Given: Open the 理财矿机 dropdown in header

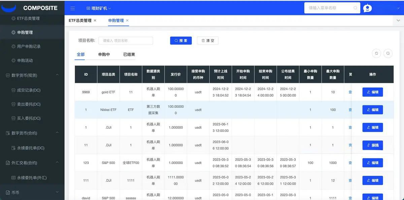Looking at the screenshot, I should click(x=99, y=8).
